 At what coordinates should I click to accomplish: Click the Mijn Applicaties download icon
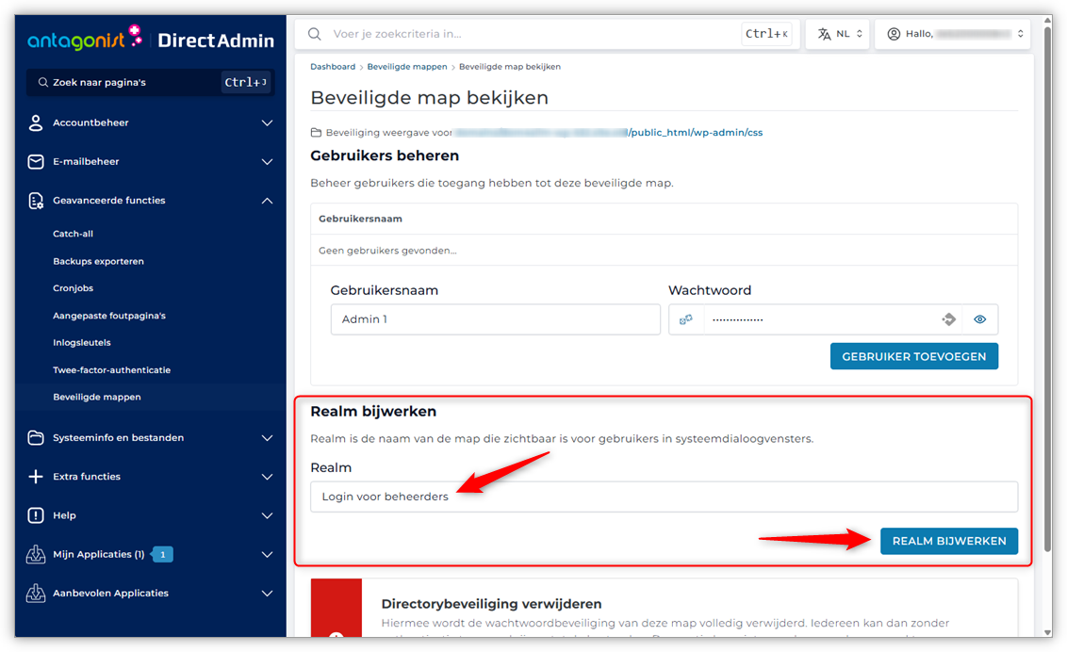(x=36, y=554)
